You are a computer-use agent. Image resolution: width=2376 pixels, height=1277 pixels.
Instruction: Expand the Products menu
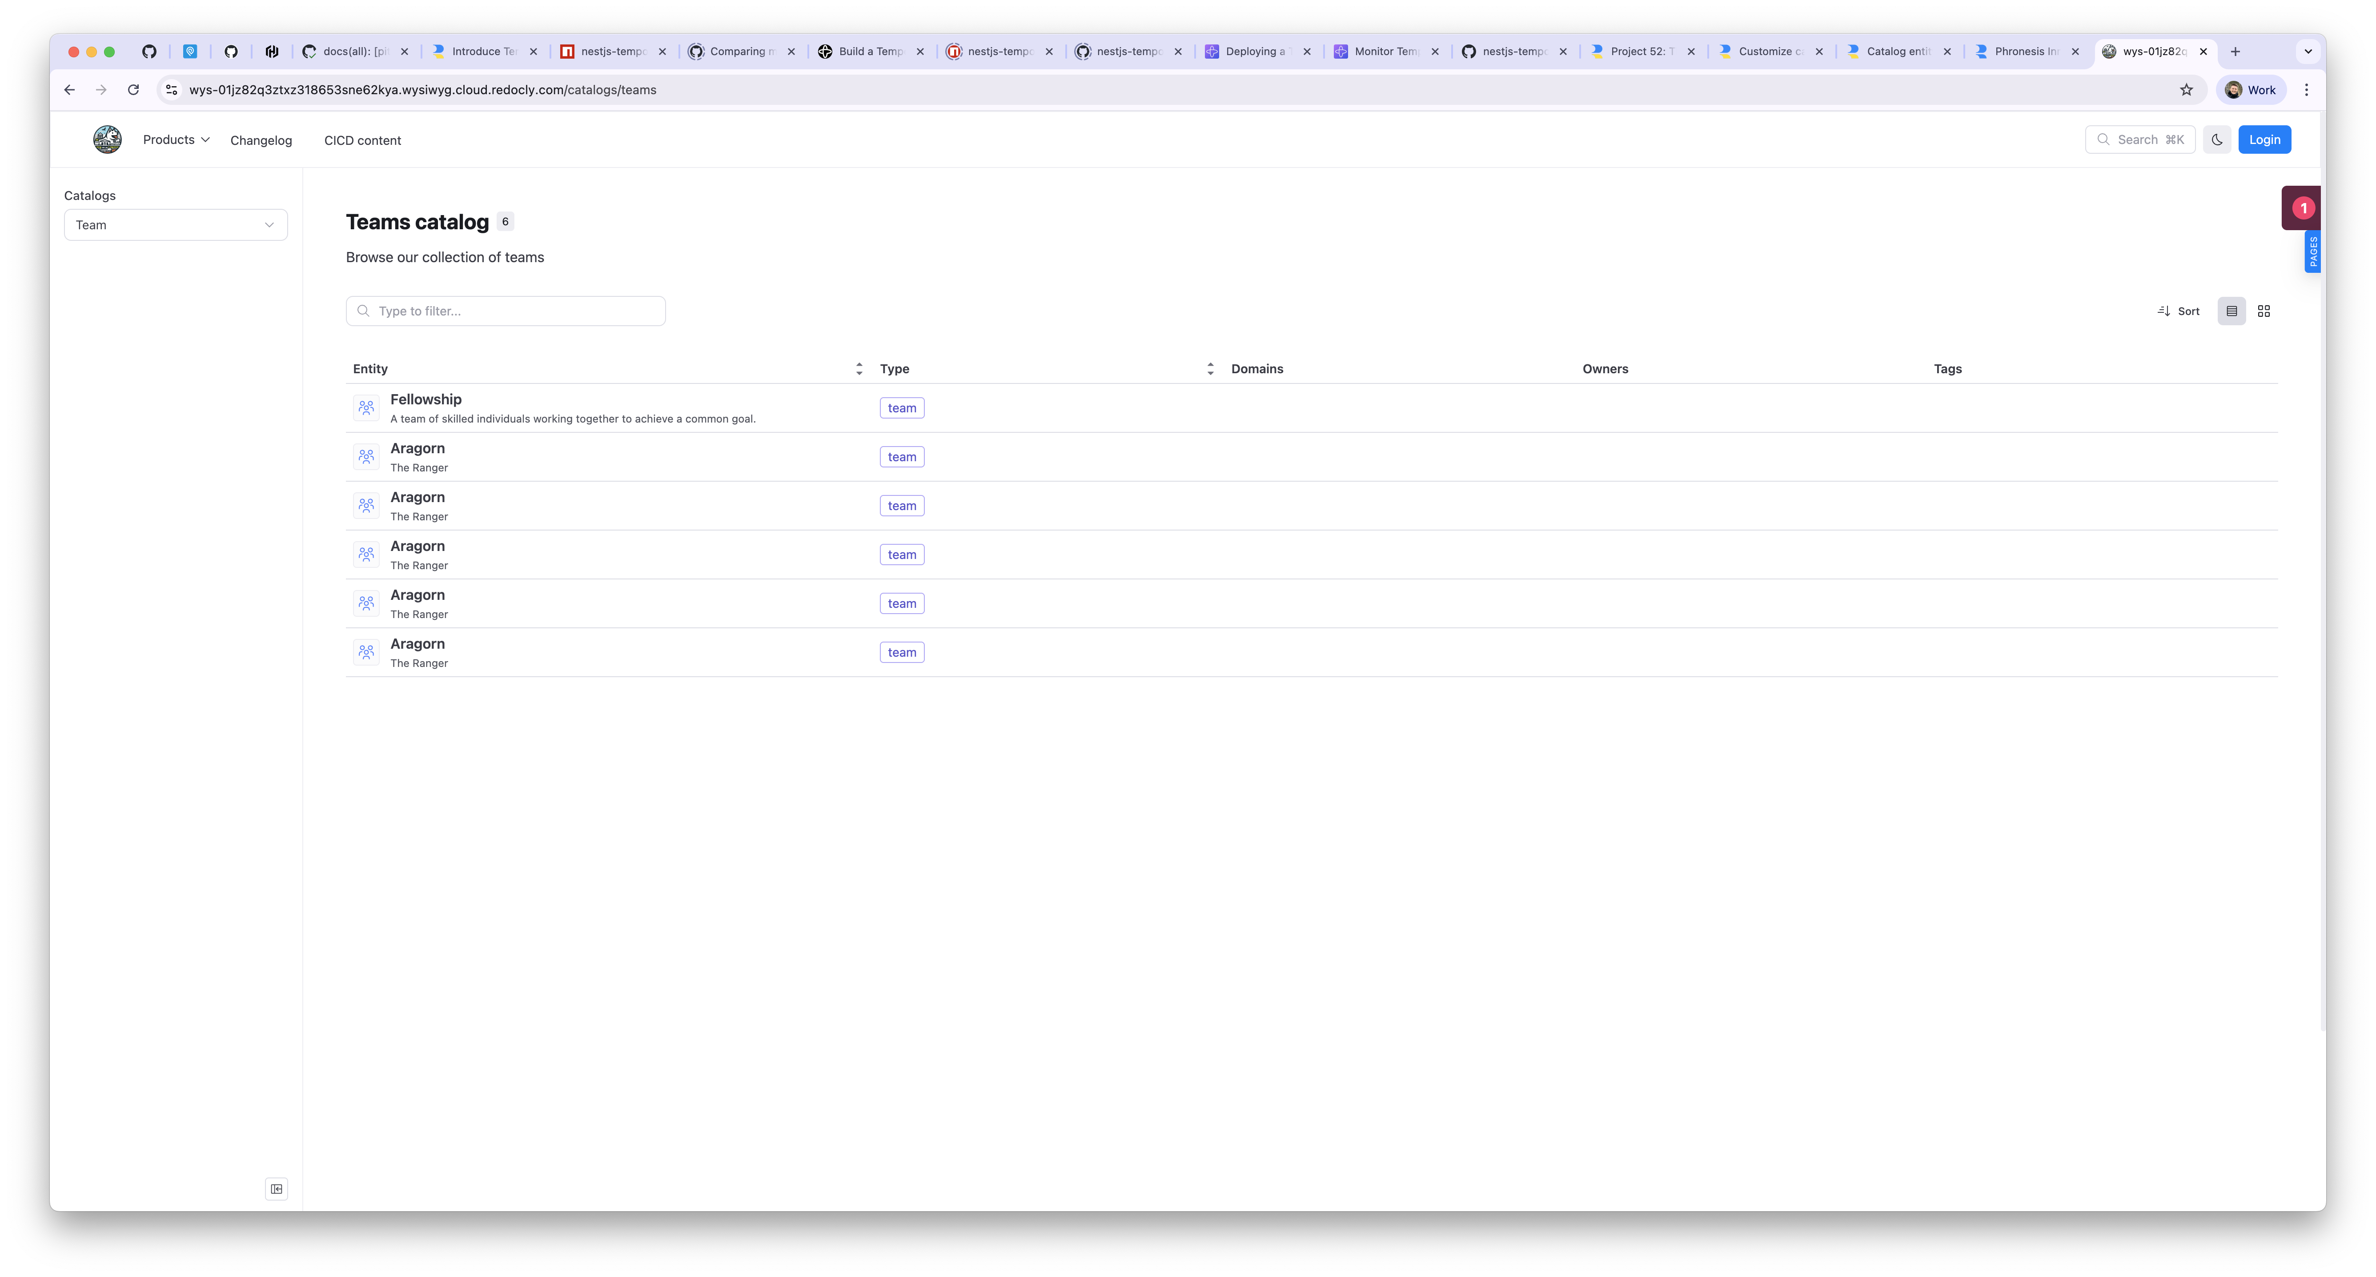[x=176, y=139]
